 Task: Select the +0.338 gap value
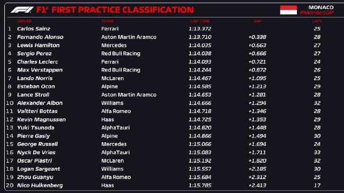point(257,37)
